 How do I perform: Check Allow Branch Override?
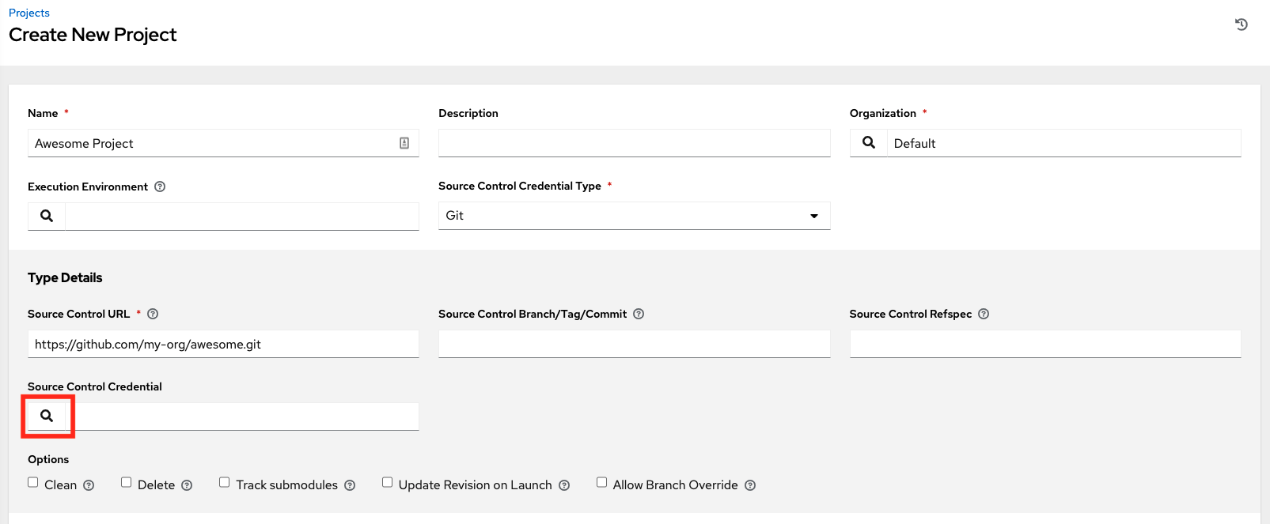click(x=601, y=482)
